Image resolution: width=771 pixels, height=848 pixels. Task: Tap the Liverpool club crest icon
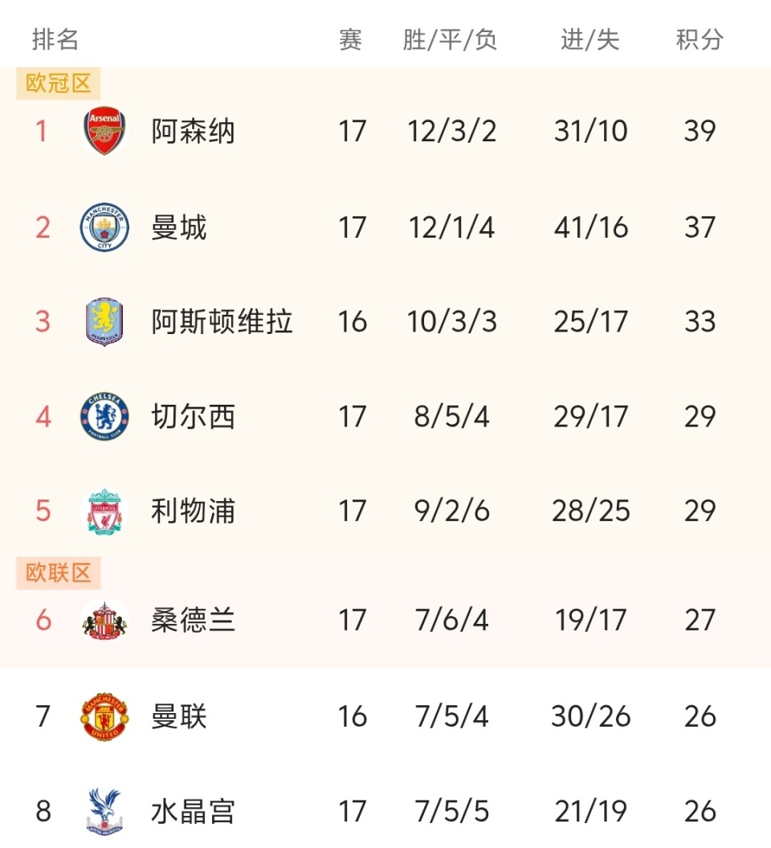pyautogui.click(x=104, y=512)
